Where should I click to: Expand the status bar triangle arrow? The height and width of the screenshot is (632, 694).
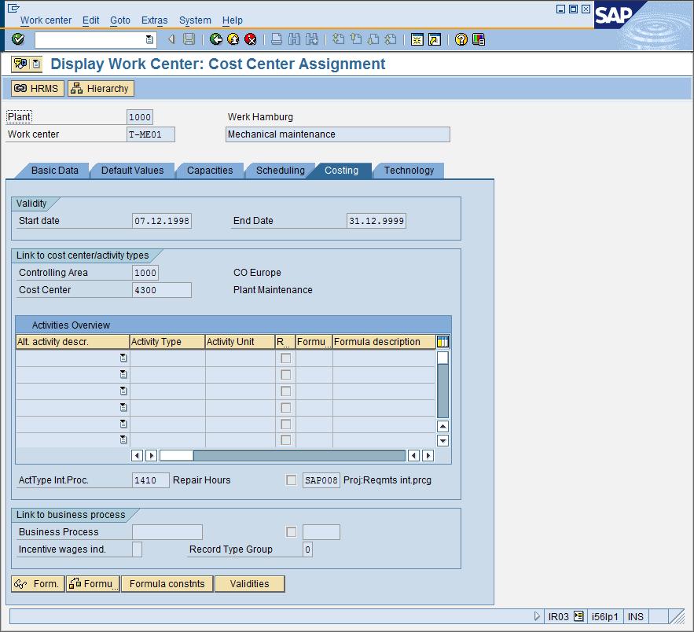click(x=537, y=616)
